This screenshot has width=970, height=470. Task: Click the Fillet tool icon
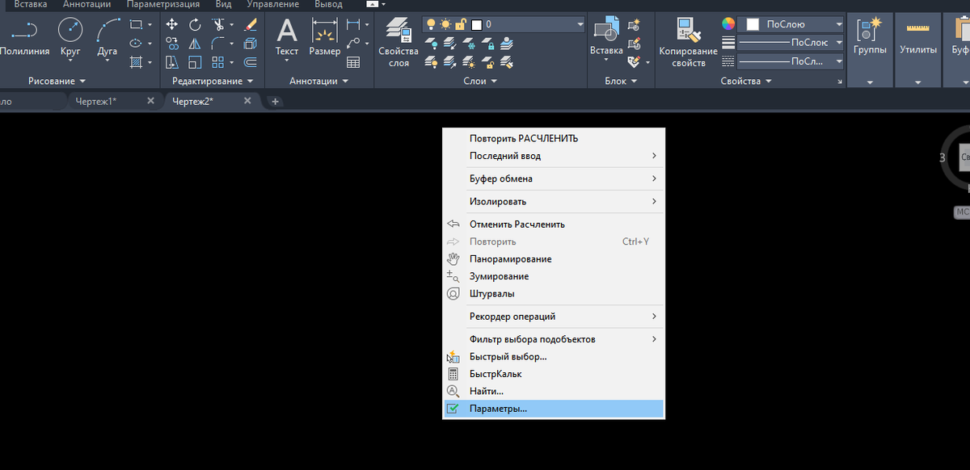click(218, 44)
